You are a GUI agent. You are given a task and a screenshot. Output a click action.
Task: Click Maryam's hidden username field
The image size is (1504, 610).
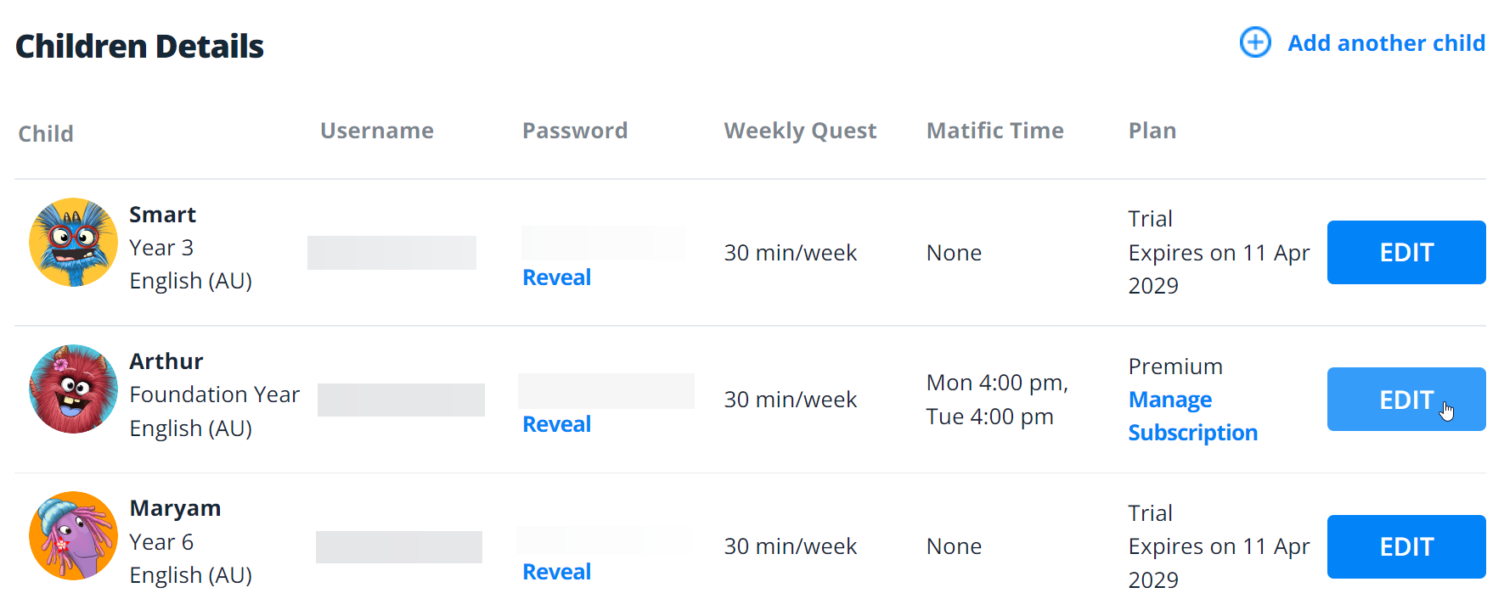[399, 547]
